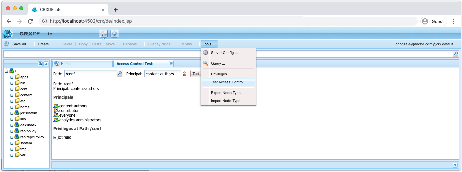
Task: Click the analytics-administrators group icon
Action: [x=56, y=120]
